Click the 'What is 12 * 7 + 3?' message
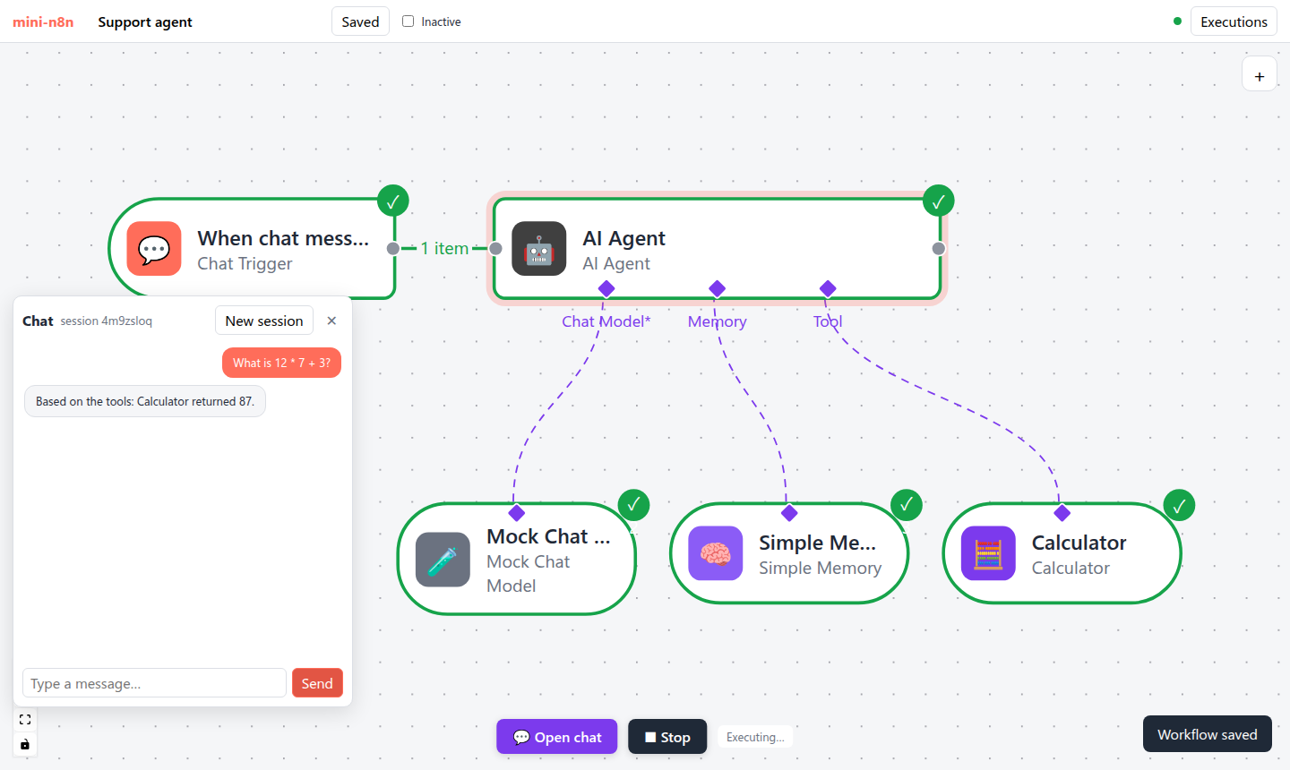This screenshot has width=1290, height=770. click(x=281, y=363)
